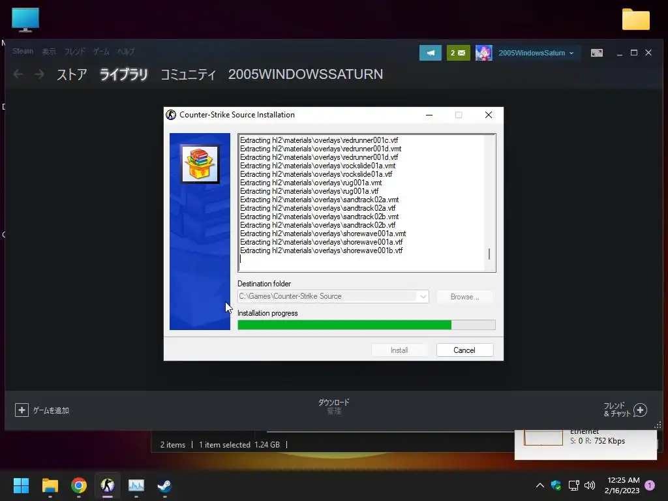Open the ダウンロード 管理 link
The width and height of the screenshot is (668, 501).
[x=334, y=406]
